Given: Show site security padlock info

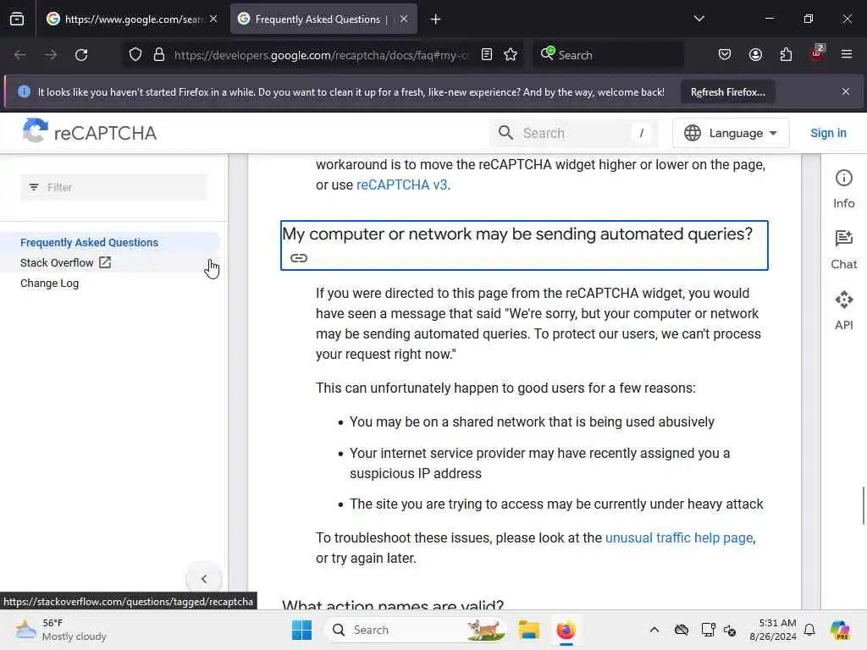Looking at the screenshot, I should pos(159,55).
